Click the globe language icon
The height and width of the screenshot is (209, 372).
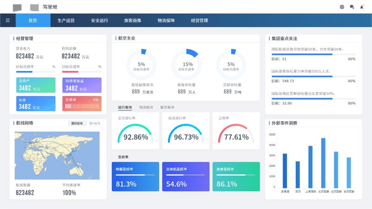coord(342,7)
